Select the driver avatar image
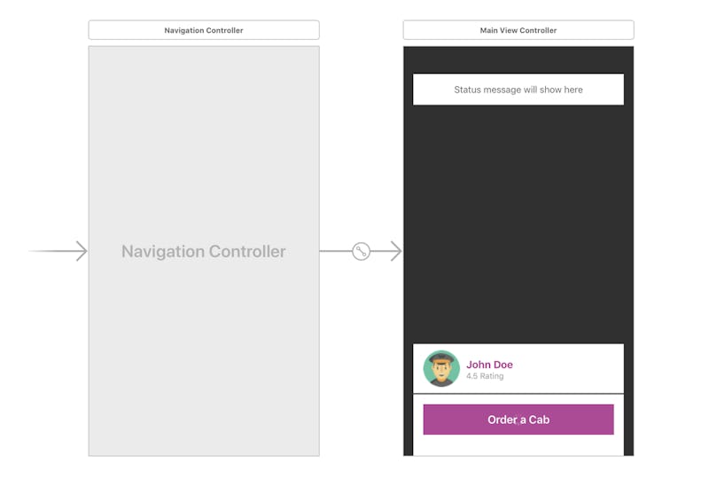Image resolution: width=709 pixels, height=479 pixels. click(441, 369)
